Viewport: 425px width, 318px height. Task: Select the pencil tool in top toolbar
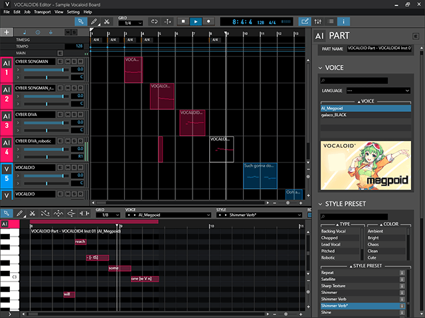point(94,21)
